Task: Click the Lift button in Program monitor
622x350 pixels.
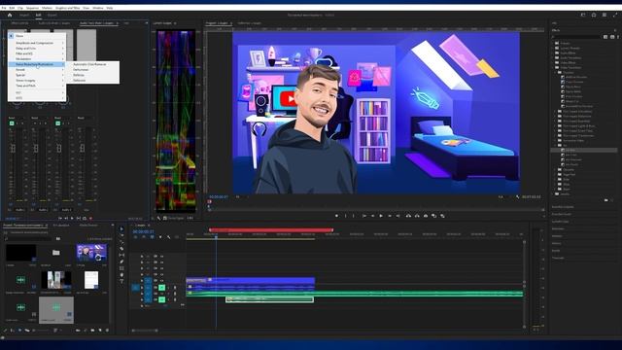Action: (408, 216)
